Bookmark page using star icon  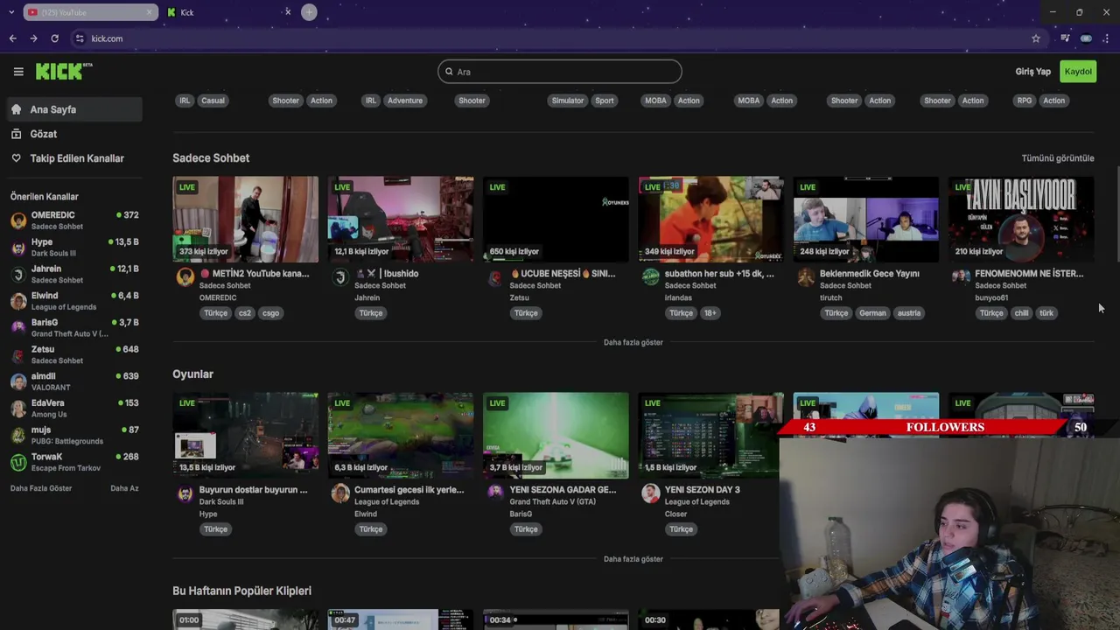click(1036, 38)
